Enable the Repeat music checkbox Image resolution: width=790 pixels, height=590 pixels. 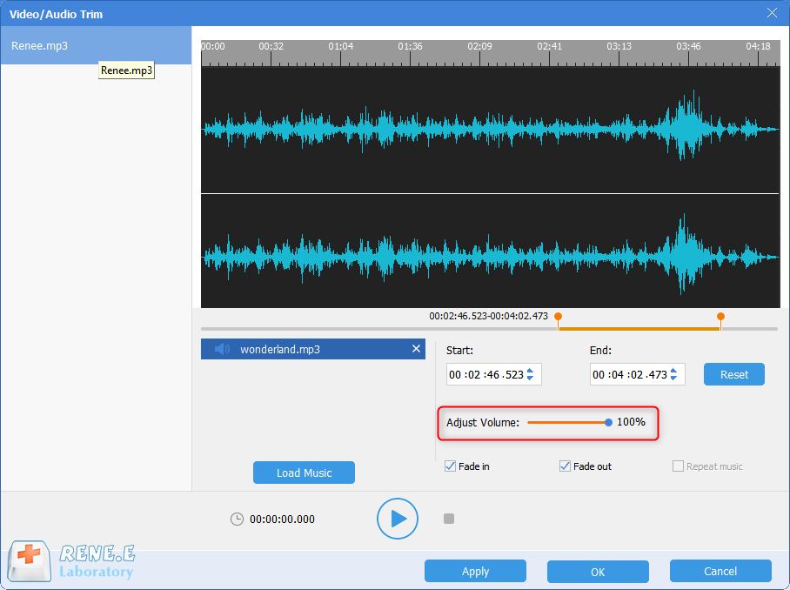tap(678, 466)
